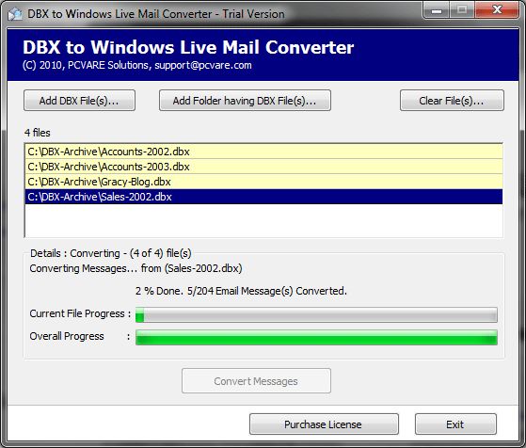Click Add Folder having DBX File(s) button

point(245,101)
